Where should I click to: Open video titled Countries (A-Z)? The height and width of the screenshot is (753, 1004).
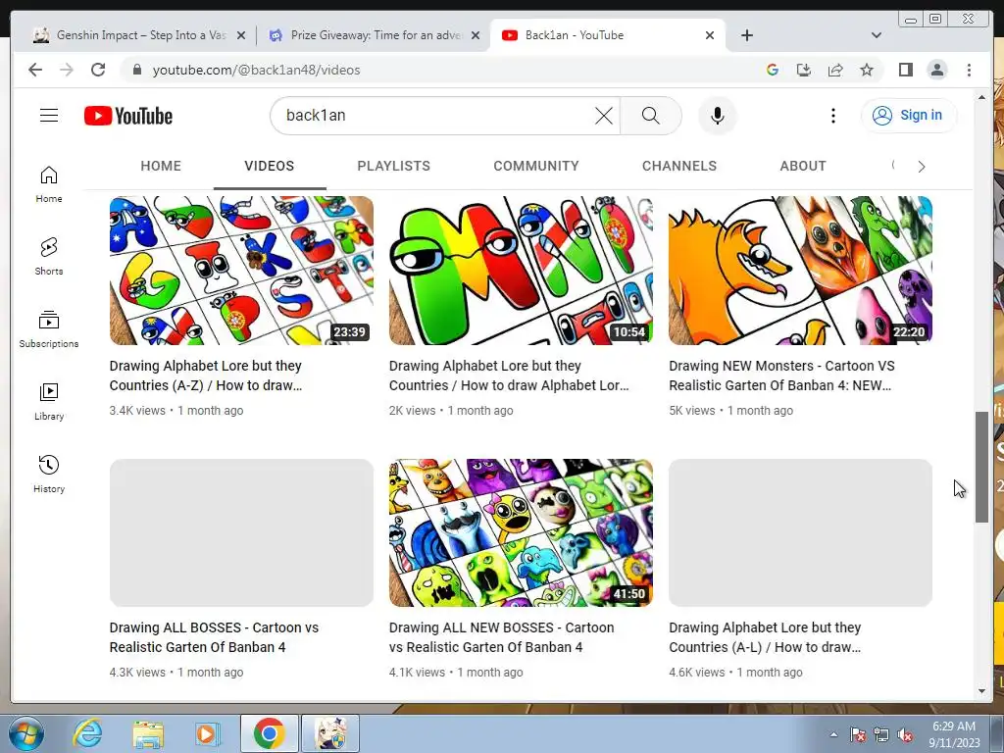(206, 376)
